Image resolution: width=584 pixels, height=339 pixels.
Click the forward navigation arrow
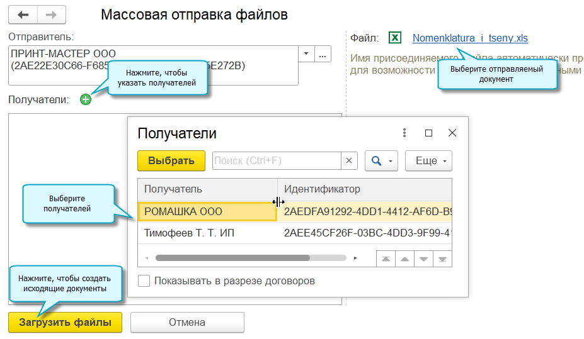[51, 14]
